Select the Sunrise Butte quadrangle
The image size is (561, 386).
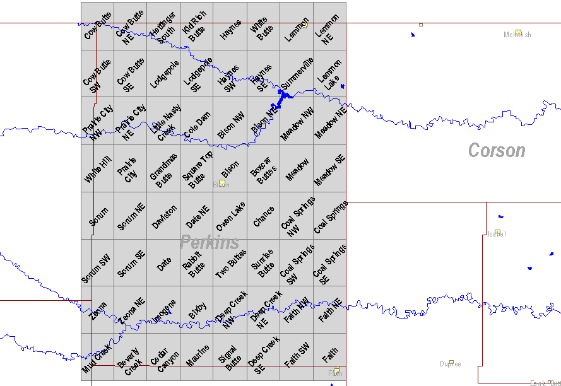click(x=263, y=263)
